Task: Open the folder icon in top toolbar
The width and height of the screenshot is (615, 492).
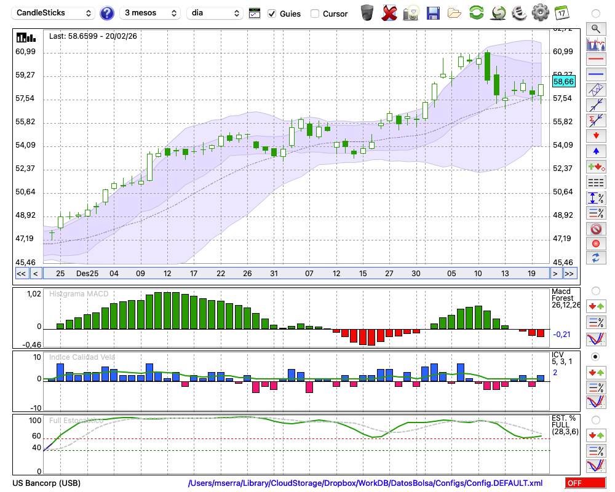Action: click(x=454, y=12)
